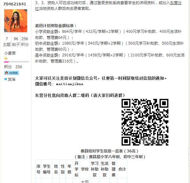The width and height of the screenshot is (190, 183).
Task: Click the yellow moon level icon
Action: point(6,58)
